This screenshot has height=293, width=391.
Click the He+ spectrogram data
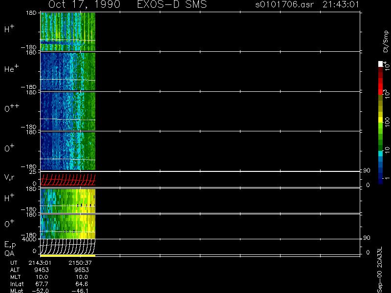68,71
